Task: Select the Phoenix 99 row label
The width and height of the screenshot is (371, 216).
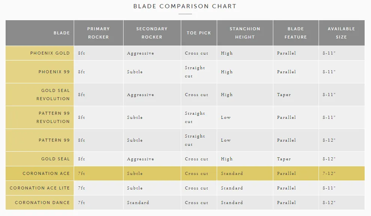Action: [x=54, y=72]
